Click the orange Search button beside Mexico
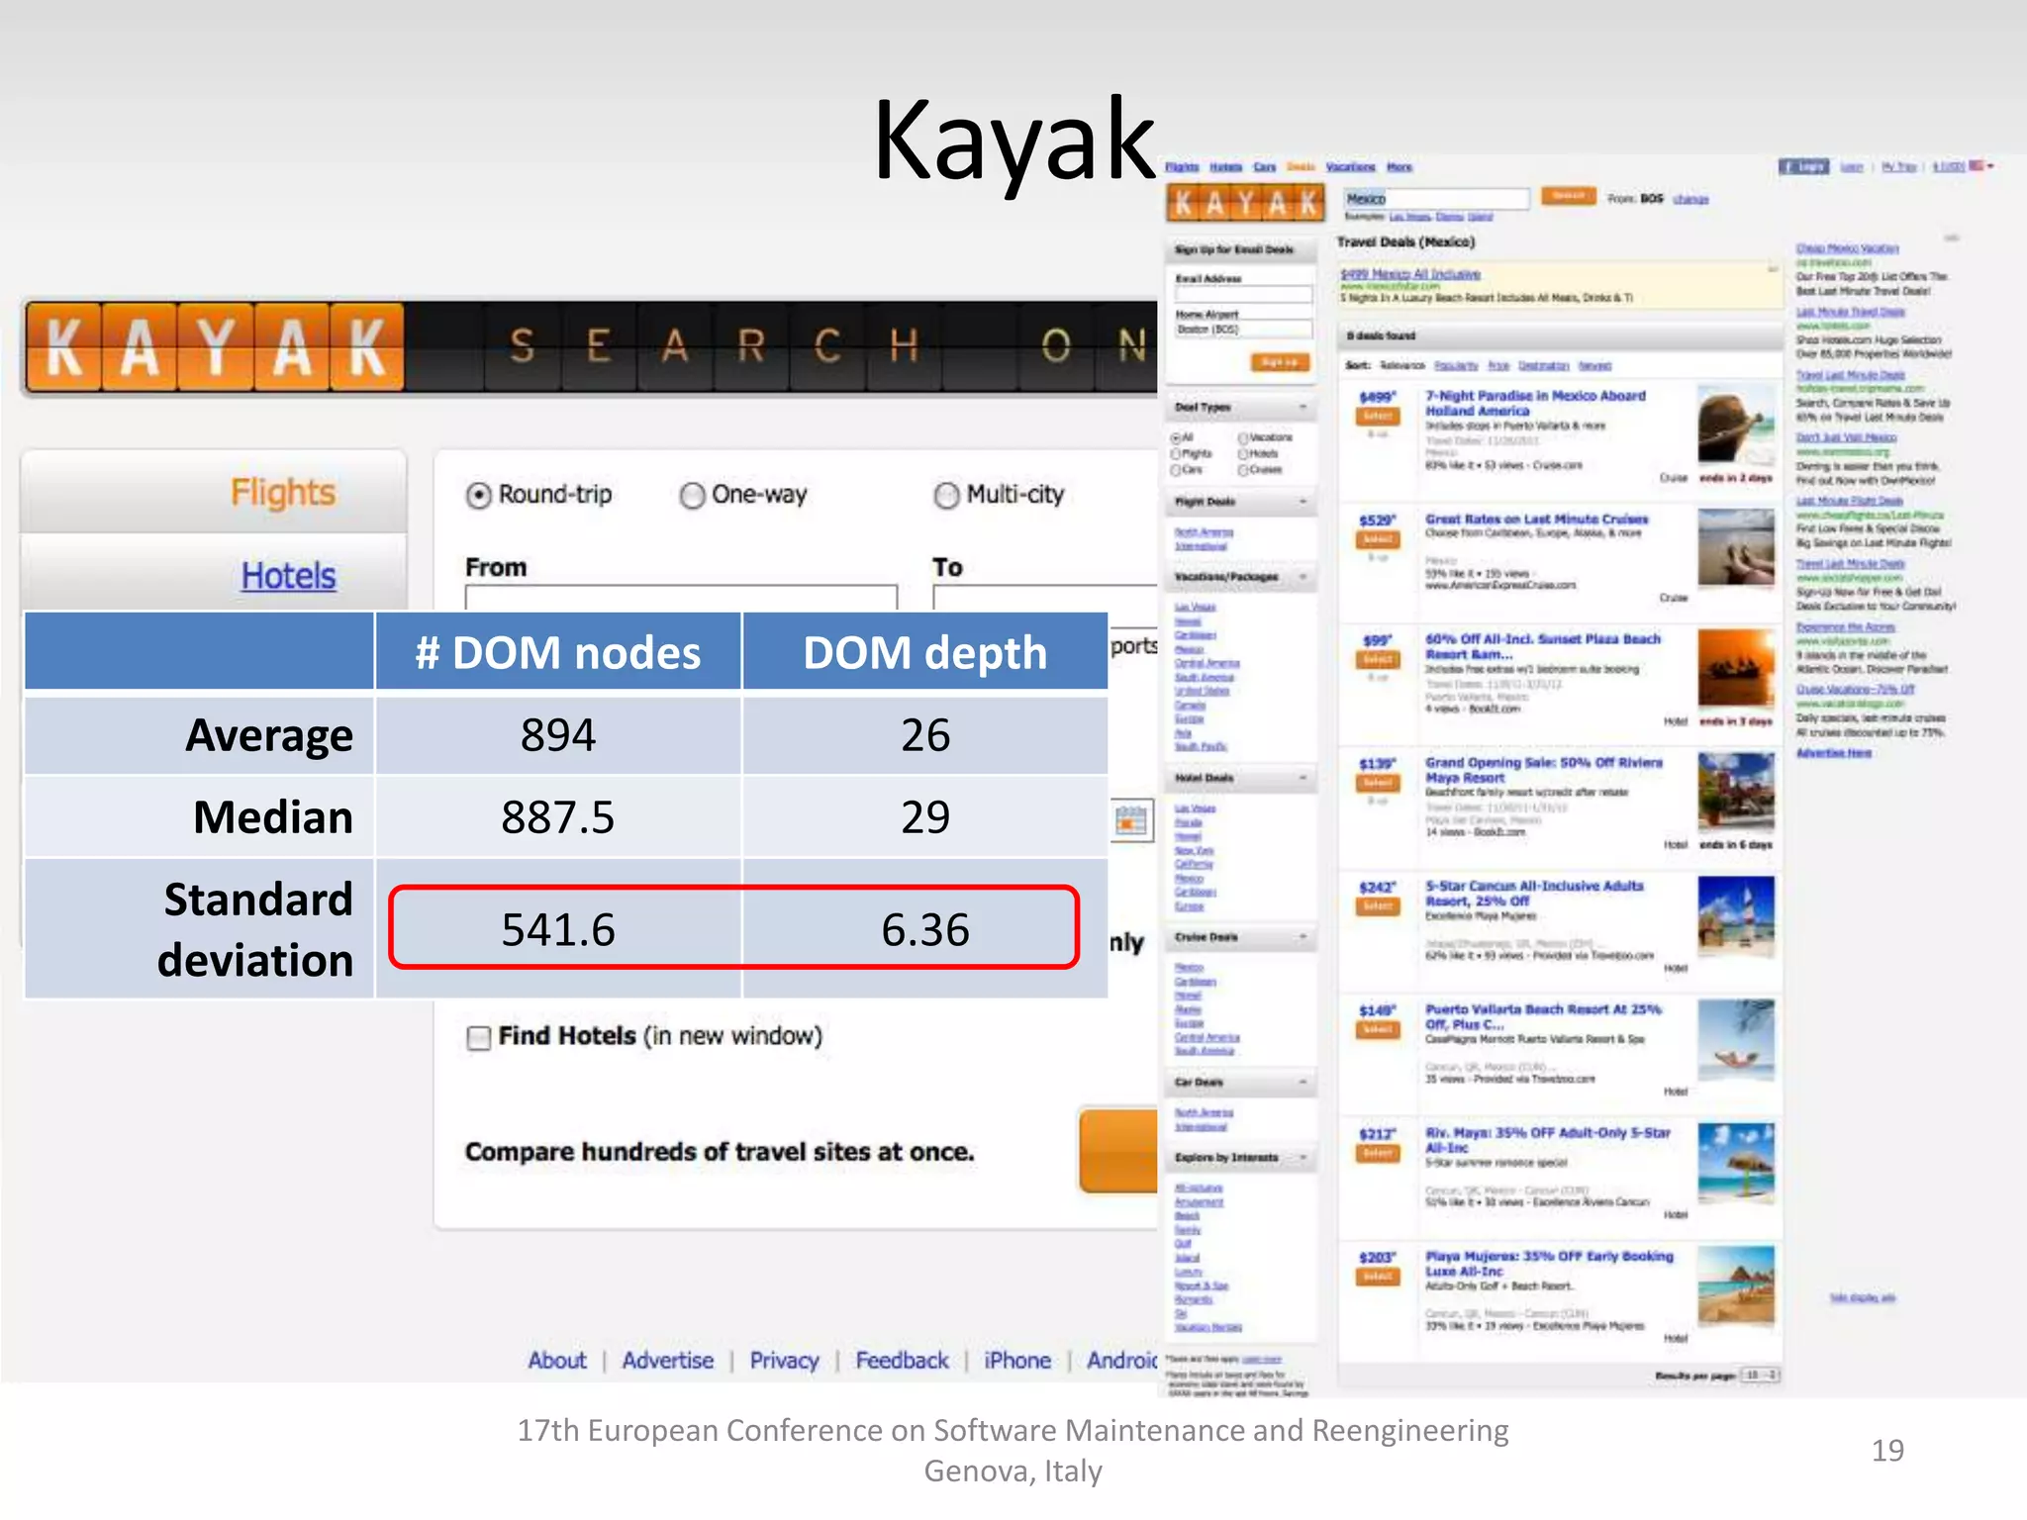The width and height of the screenshot is (2027, 1520). click(1568, 197)
